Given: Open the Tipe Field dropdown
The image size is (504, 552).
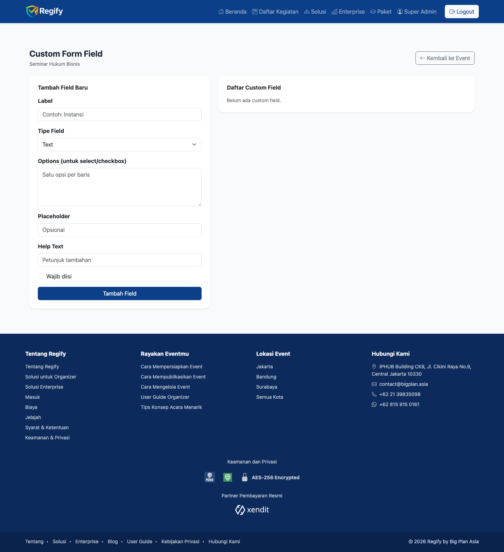Looking at the screenshot, I should (x=120, y=144).
